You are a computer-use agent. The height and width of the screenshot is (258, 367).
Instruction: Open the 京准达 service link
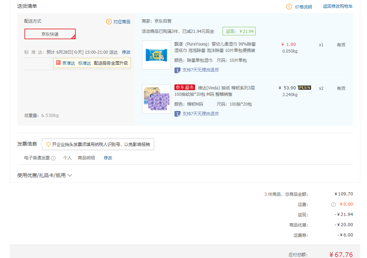pos(69,63)
